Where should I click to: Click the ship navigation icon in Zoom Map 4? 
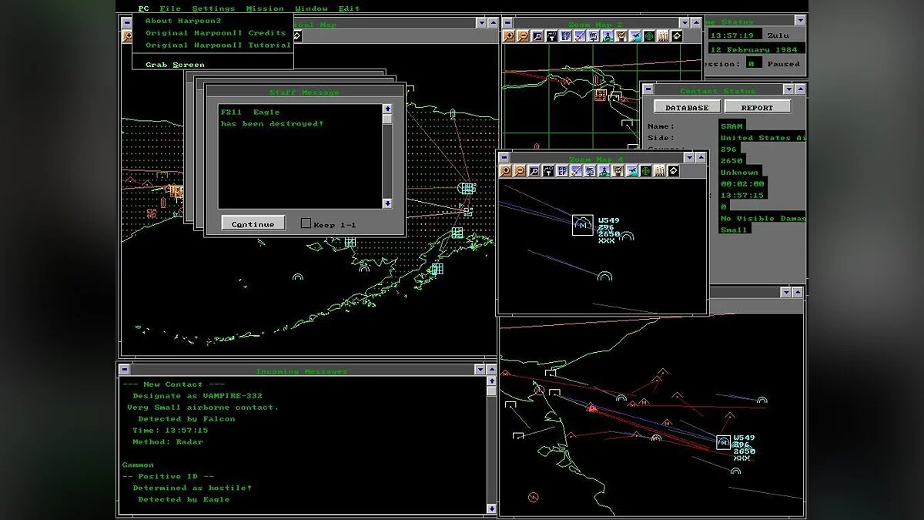tap(604, 171)
